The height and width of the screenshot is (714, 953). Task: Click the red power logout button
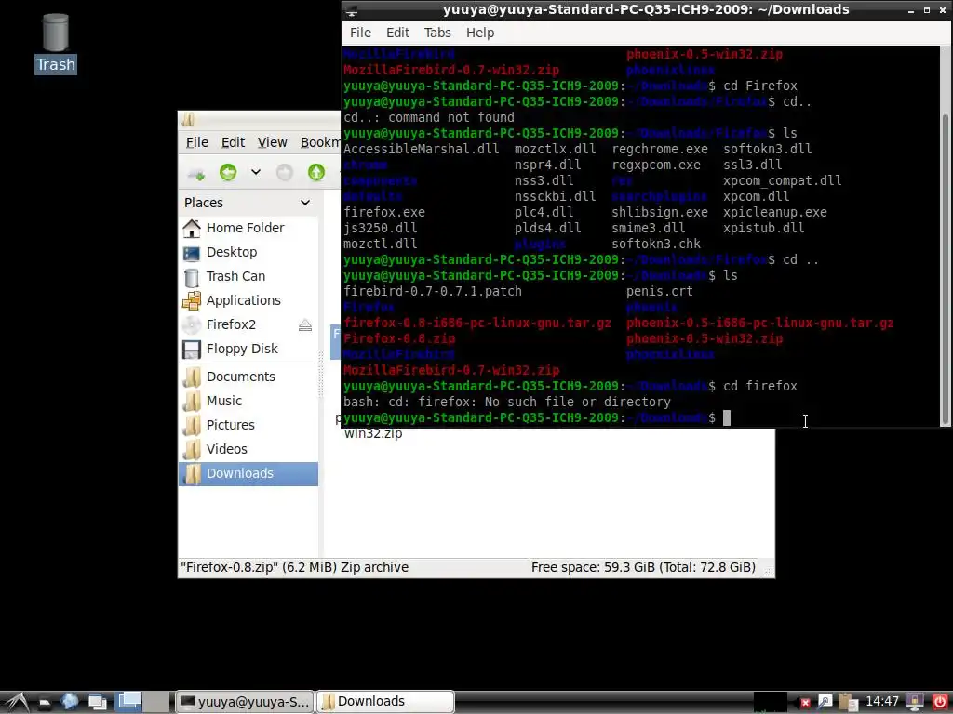[939, 702]
